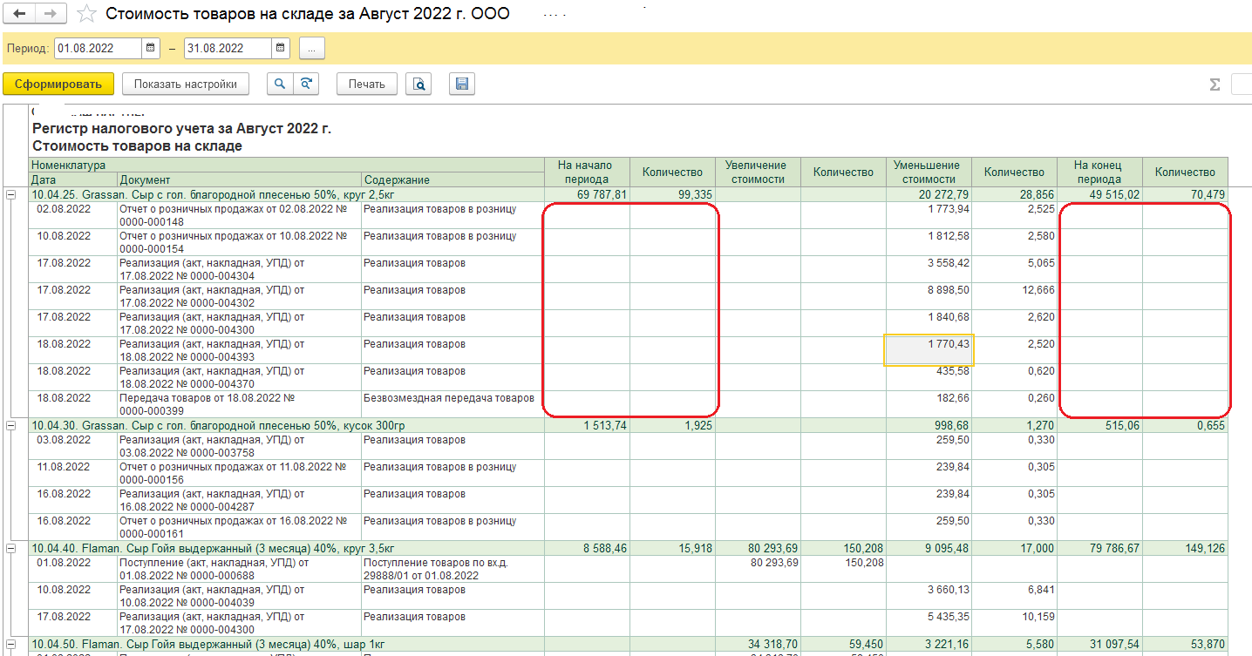Click the magnifier search icon in toolbar
The width and height of the screenshot is (1252, 656).
(x=280, y=85)
